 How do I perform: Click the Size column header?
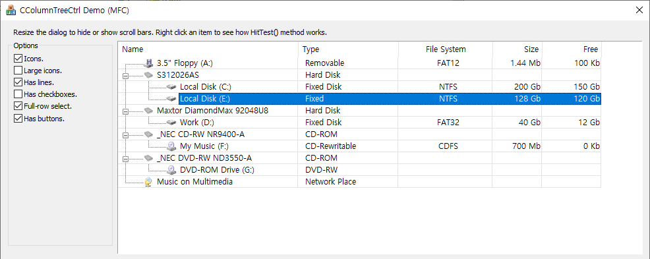517,49
